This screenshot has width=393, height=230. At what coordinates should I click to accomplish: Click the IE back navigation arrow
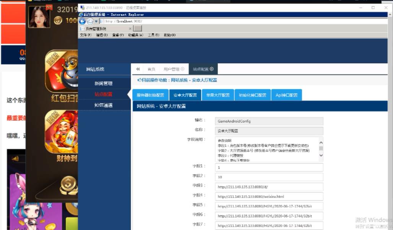pos(82,21)
